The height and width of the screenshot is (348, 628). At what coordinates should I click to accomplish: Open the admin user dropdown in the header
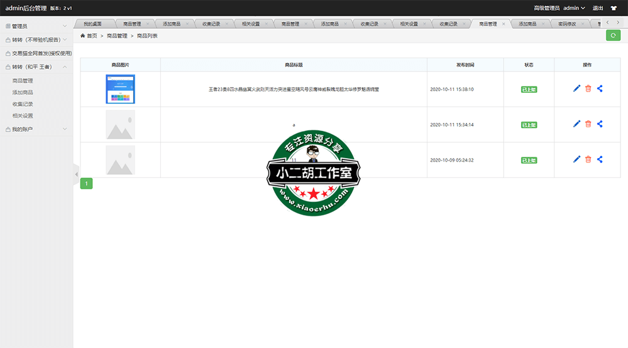tap(574, 8)
